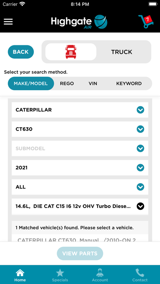Image resolution: width=160 pixels, height=284 pixels.
Task: Click the VIEW PARTS button
Action: [80, 253]
